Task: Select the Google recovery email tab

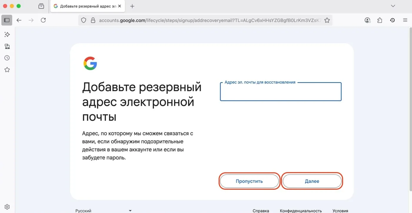Action: (87, 6)
